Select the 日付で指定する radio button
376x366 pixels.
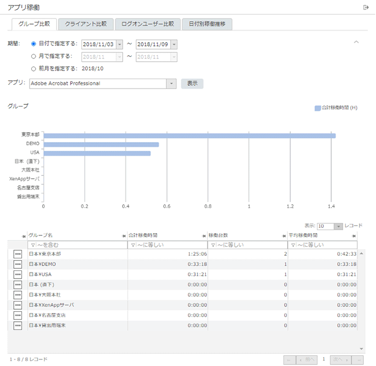click(34, 44)
